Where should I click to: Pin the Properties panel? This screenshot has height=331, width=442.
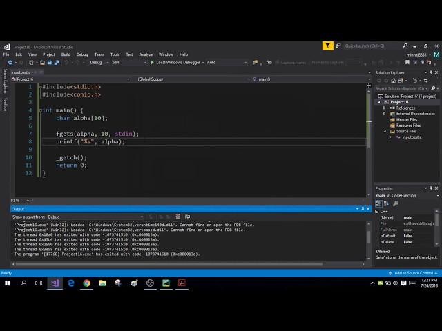[431, 188]
